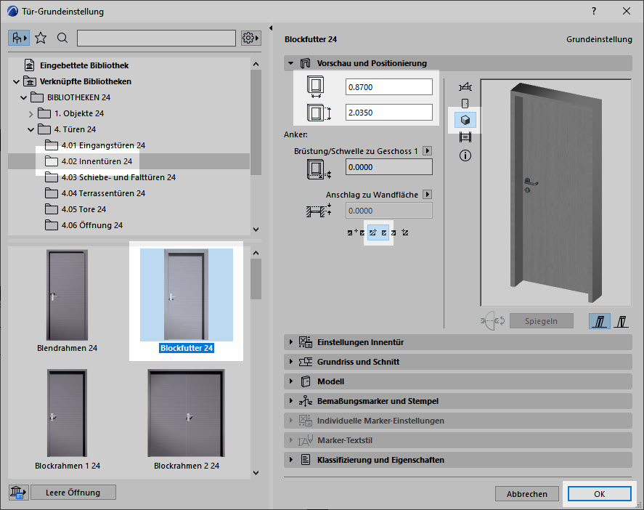The image size is (644, 510).
Task: Open the library settings gear menu
Action: (250, 38)
